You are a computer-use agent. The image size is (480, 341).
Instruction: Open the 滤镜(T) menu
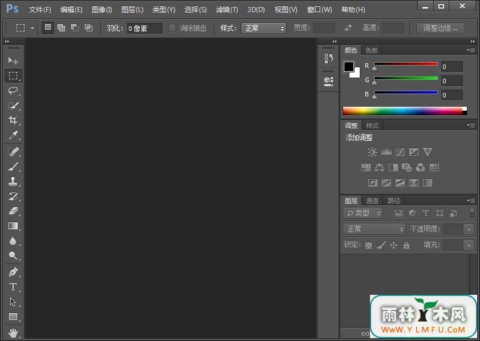coord(227,10)
